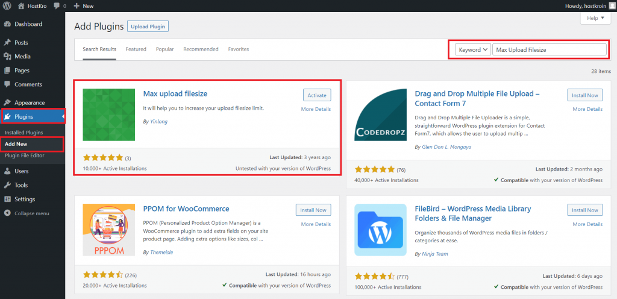
Task: Open Installed Plugins submenu item
Action: tap(24, 133)
